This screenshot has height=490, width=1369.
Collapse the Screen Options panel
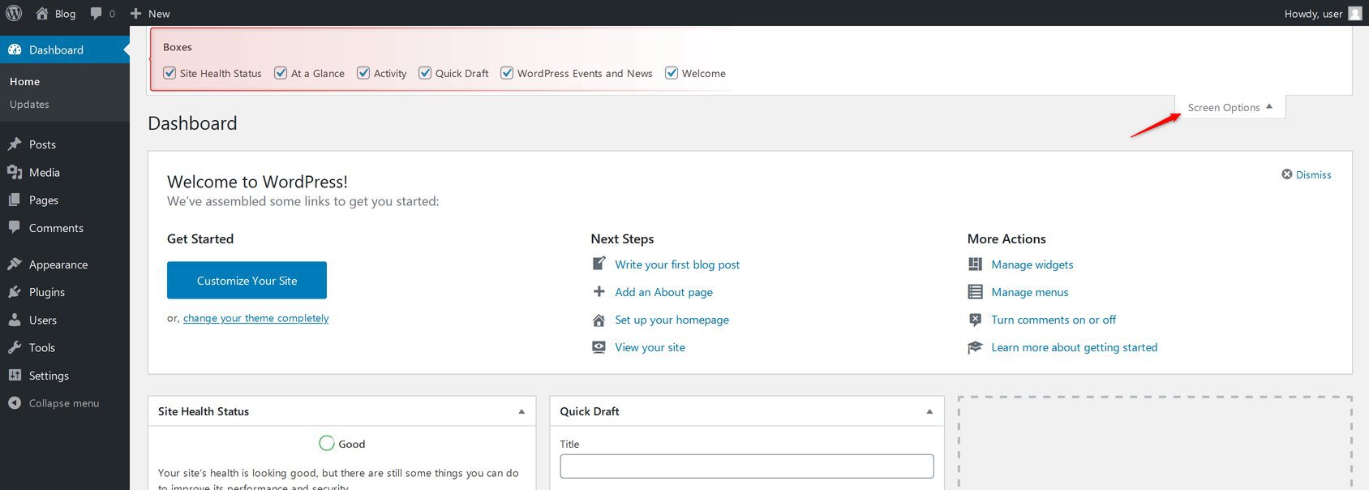coord(1229,107)
